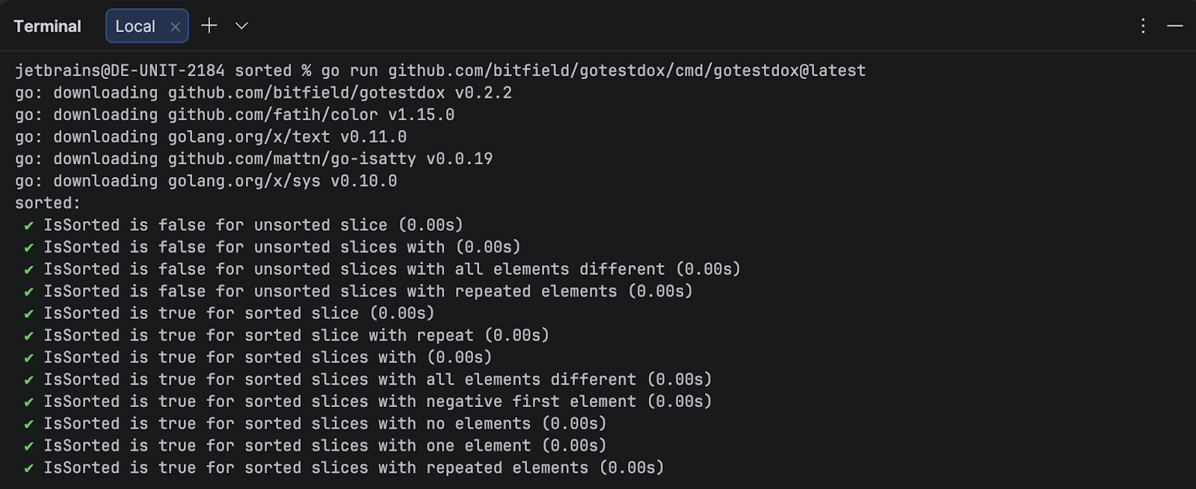Click the checkmark beside "sorted slice with repeat"
The image size is (1196, 489).
pos(28,336)
